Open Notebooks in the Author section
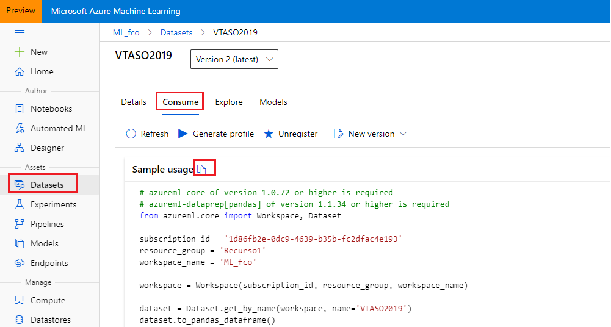This screenshot has width=611, height=327. point(51,109)
